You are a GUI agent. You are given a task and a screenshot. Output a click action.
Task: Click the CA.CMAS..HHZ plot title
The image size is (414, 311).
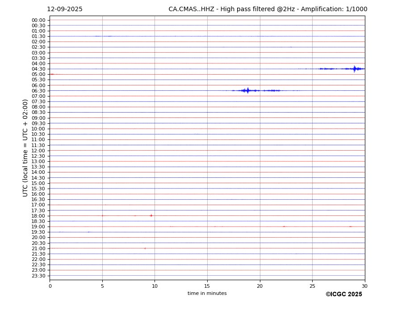[x=268, y=9]
